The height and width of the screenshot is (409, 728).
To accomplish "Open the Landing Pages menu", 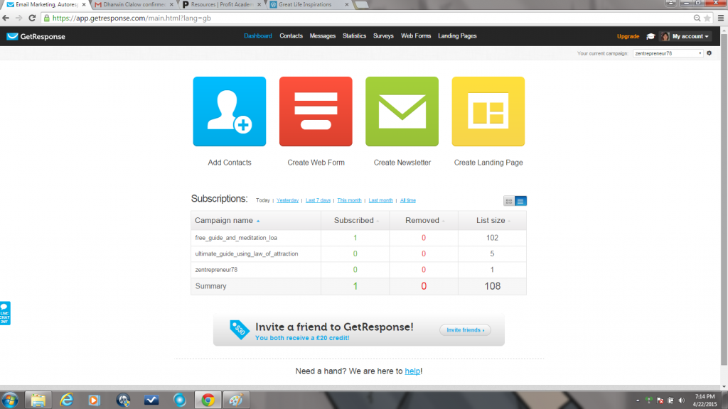I will click(x=457, y=36).
